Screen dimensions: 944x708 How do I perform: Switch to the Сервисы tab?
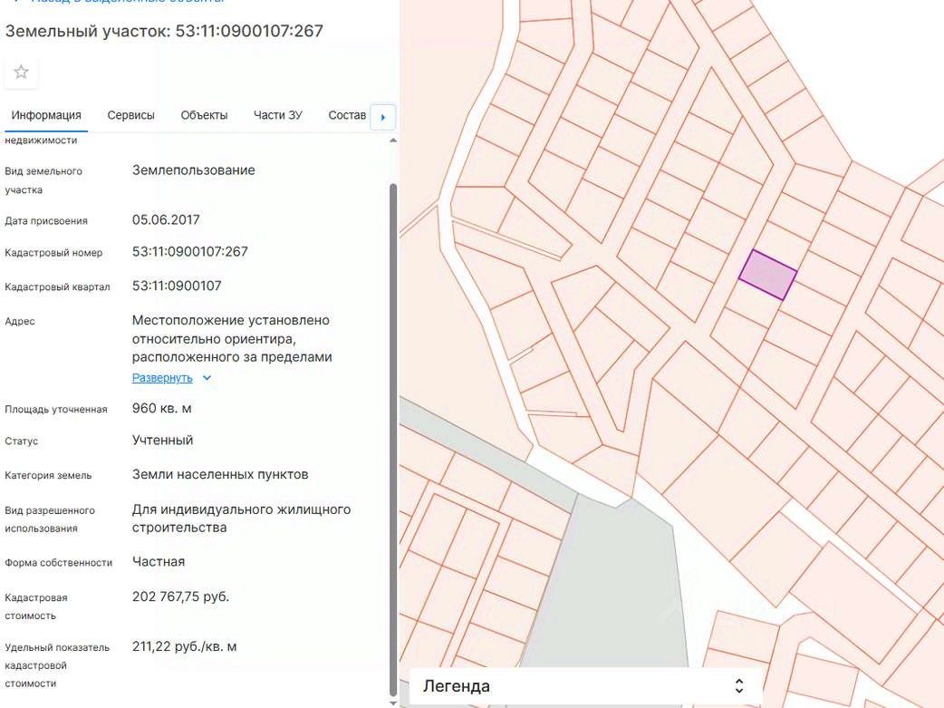click(x=130, y=115)
